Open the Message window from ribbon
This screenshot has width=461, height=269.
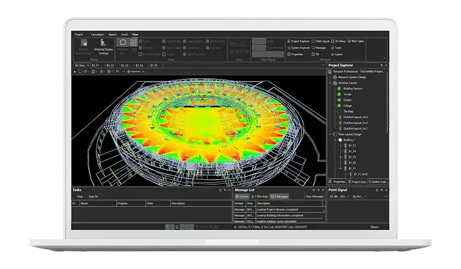319,48
